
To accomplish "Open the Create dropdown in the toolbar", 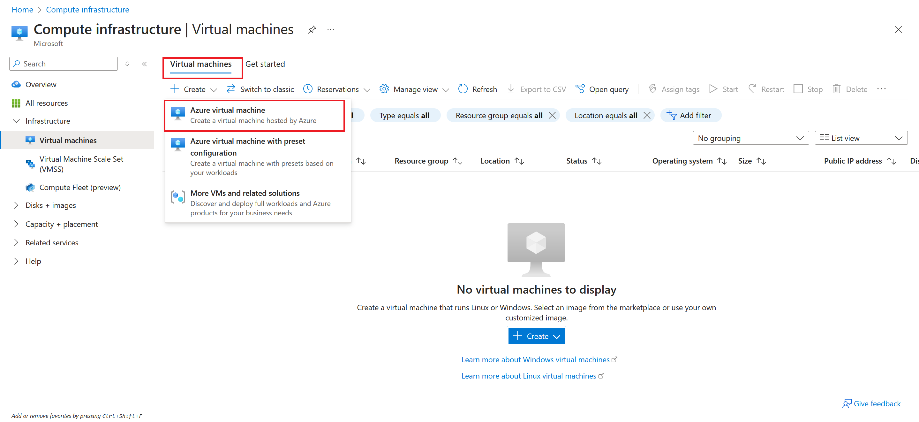I will [x=194, y=89].
